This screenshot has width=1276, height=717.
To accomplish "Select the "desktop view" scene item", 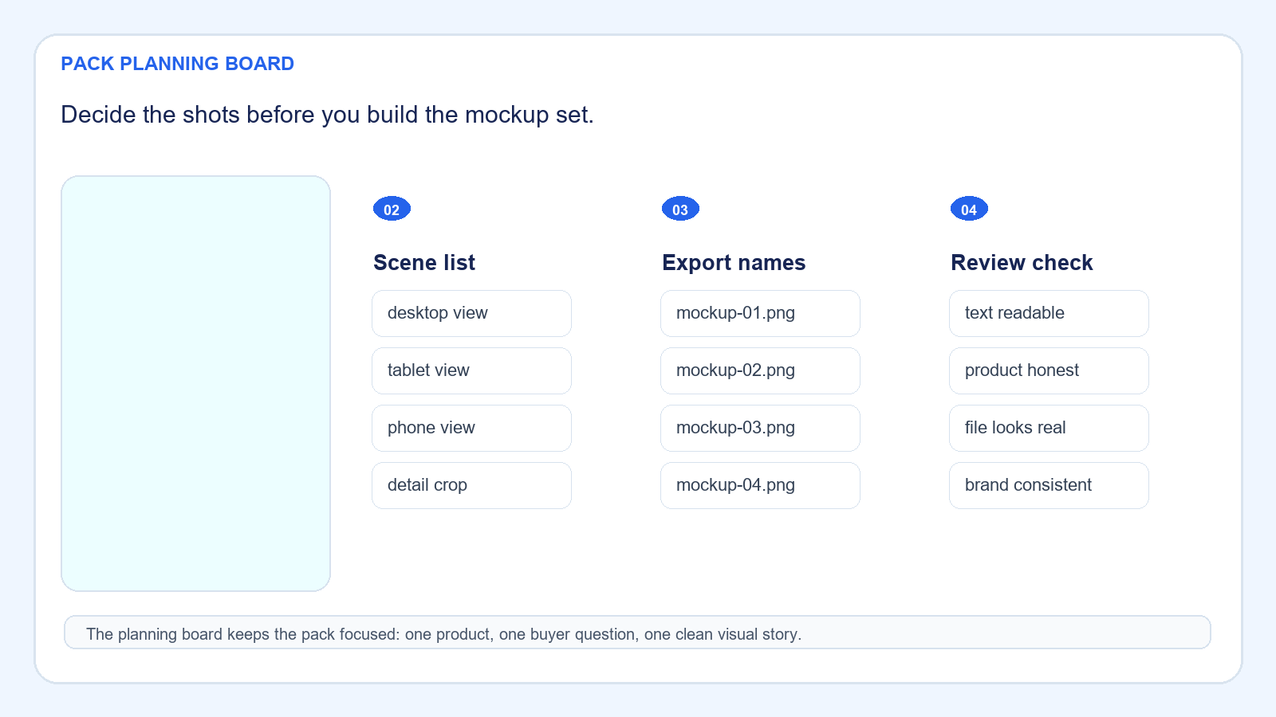I will [471, 313].
